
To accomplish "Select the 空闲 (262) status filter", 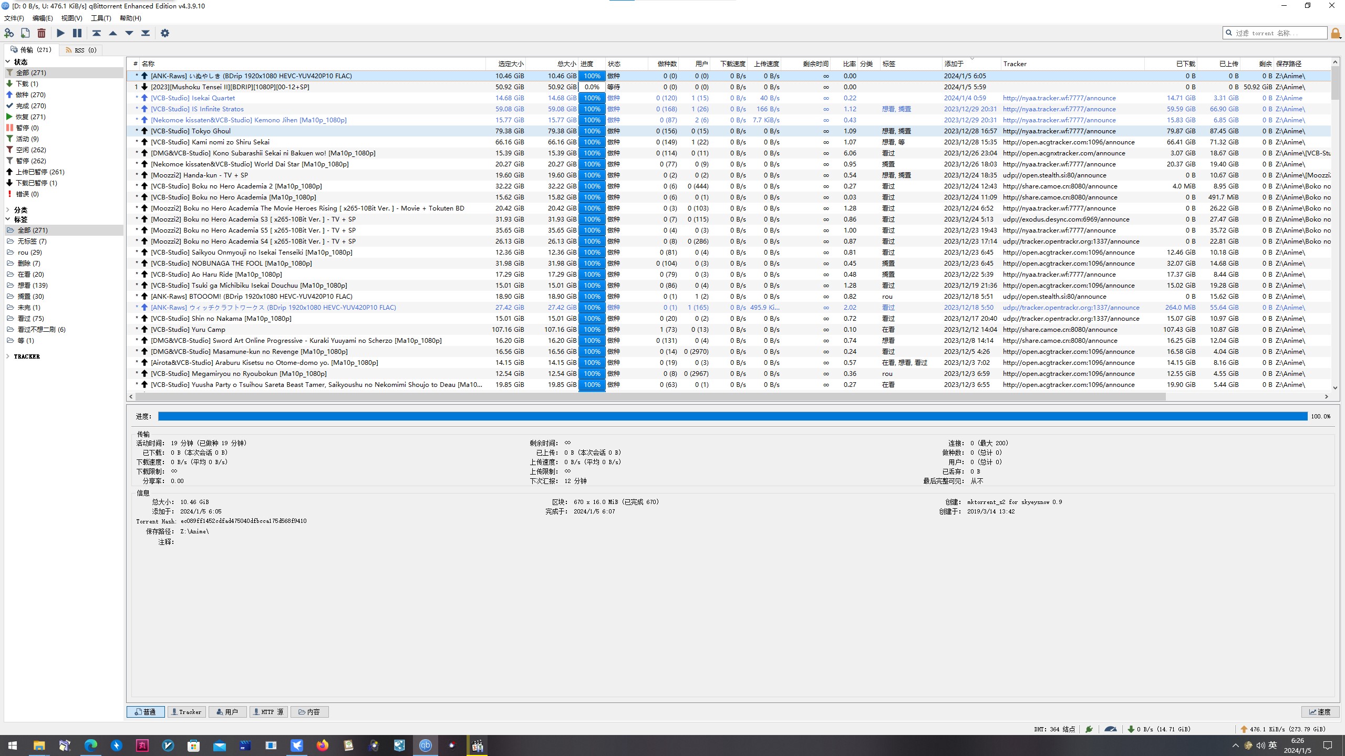I will pyautogui.click(x=64, y=150).
